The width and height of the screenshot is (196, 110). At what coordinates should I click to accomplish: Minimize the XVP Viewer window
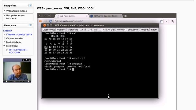48,25
